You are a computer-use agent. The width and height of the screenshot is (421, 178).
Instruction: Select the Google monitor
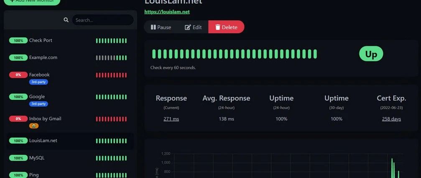coord(70,100)
